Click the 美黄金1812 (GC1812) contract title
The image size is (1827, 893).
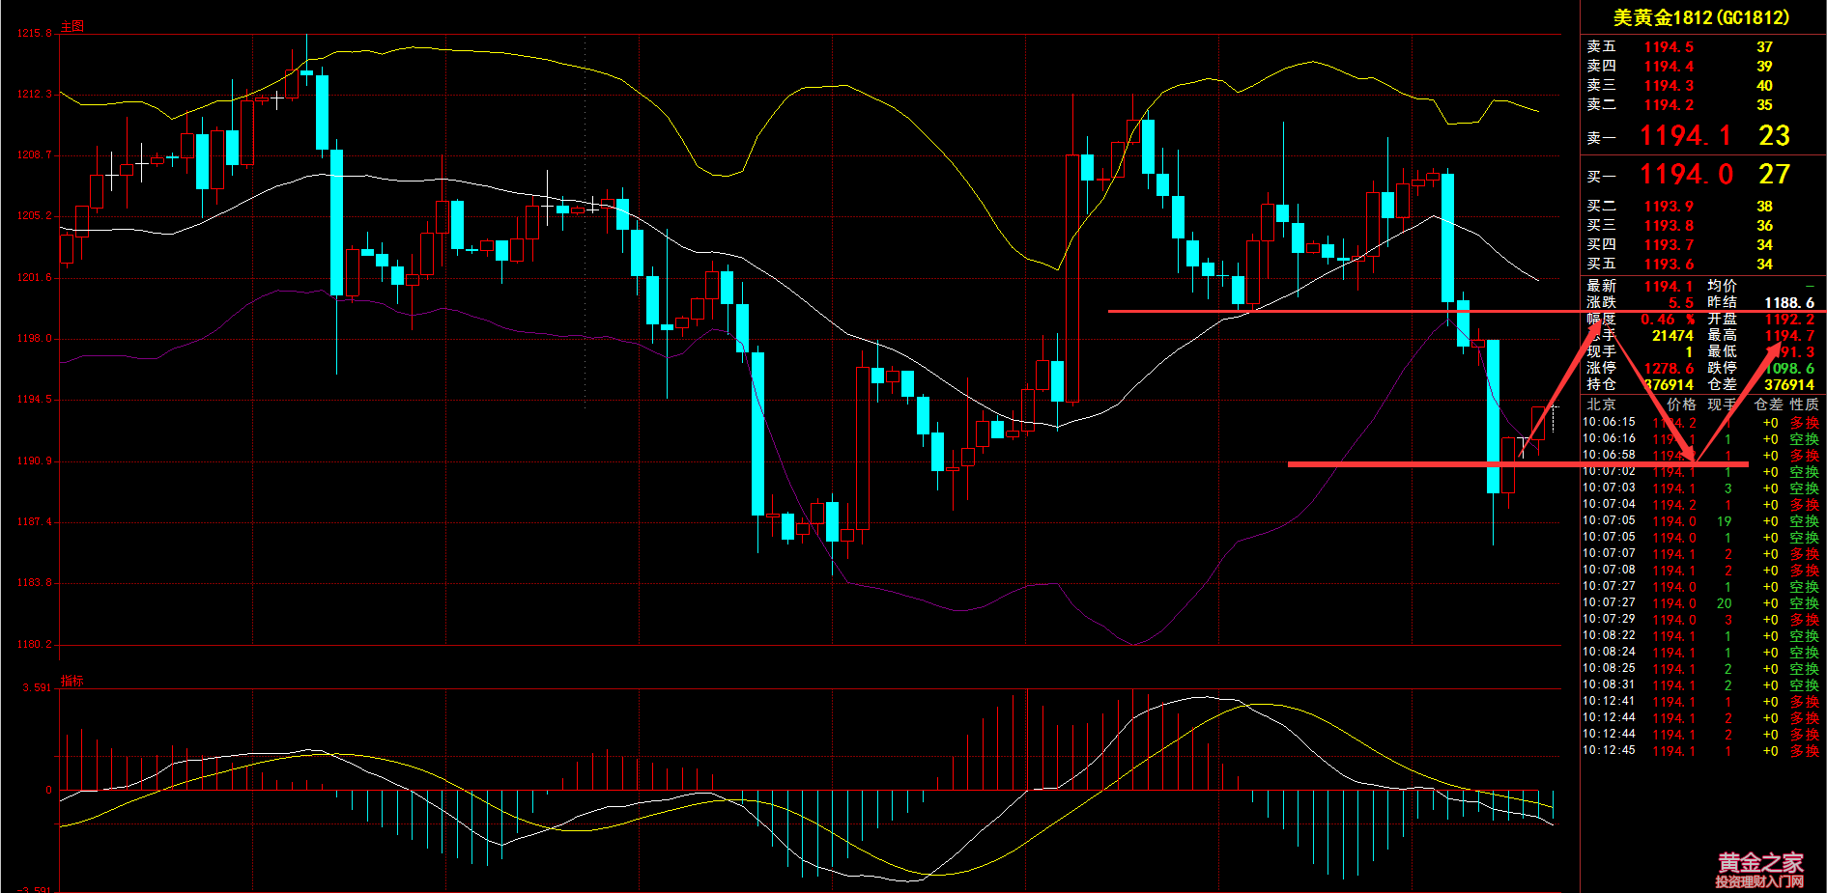tap(1700, 17)
